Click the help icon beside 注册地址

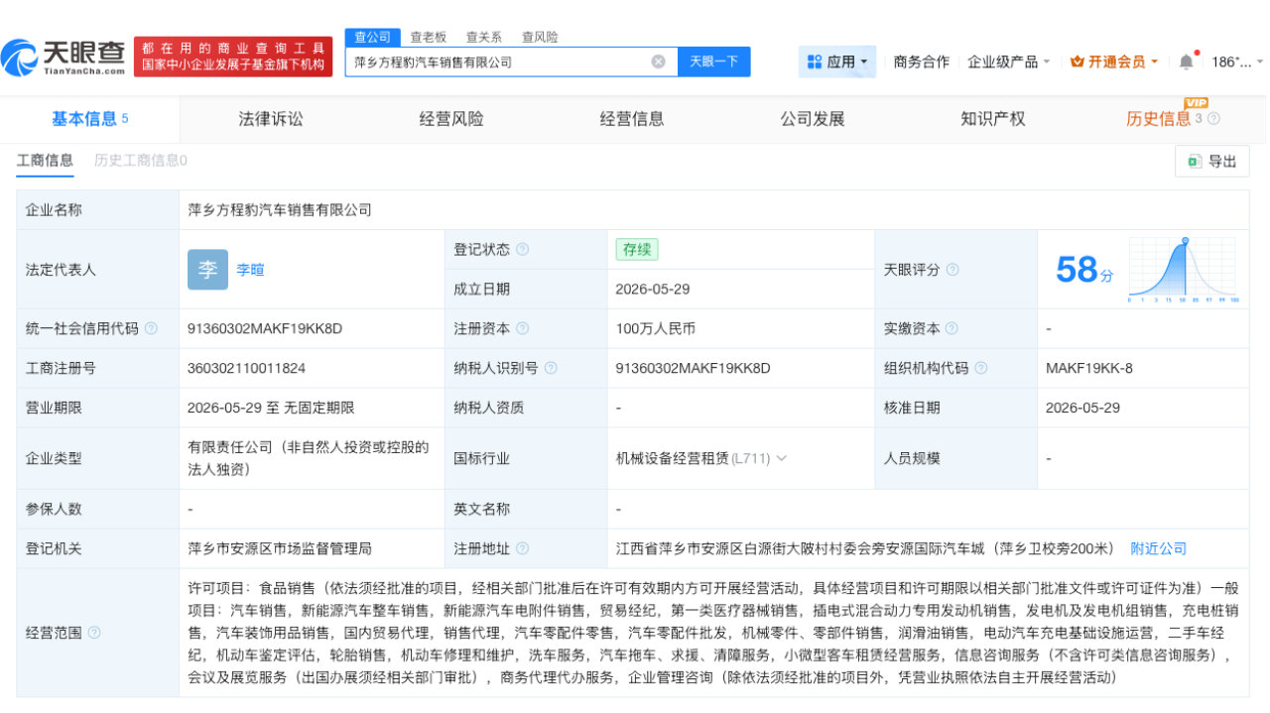click(x=522, y=548)
